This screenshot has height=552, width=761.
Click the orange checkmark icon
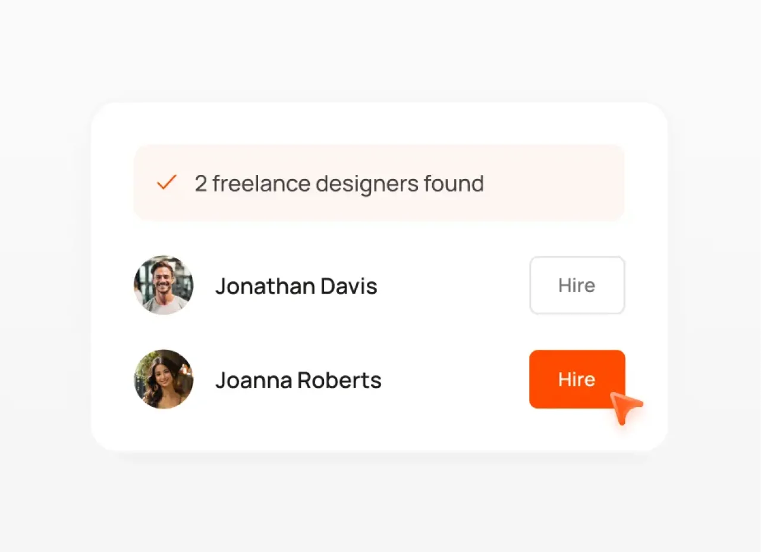166,183
